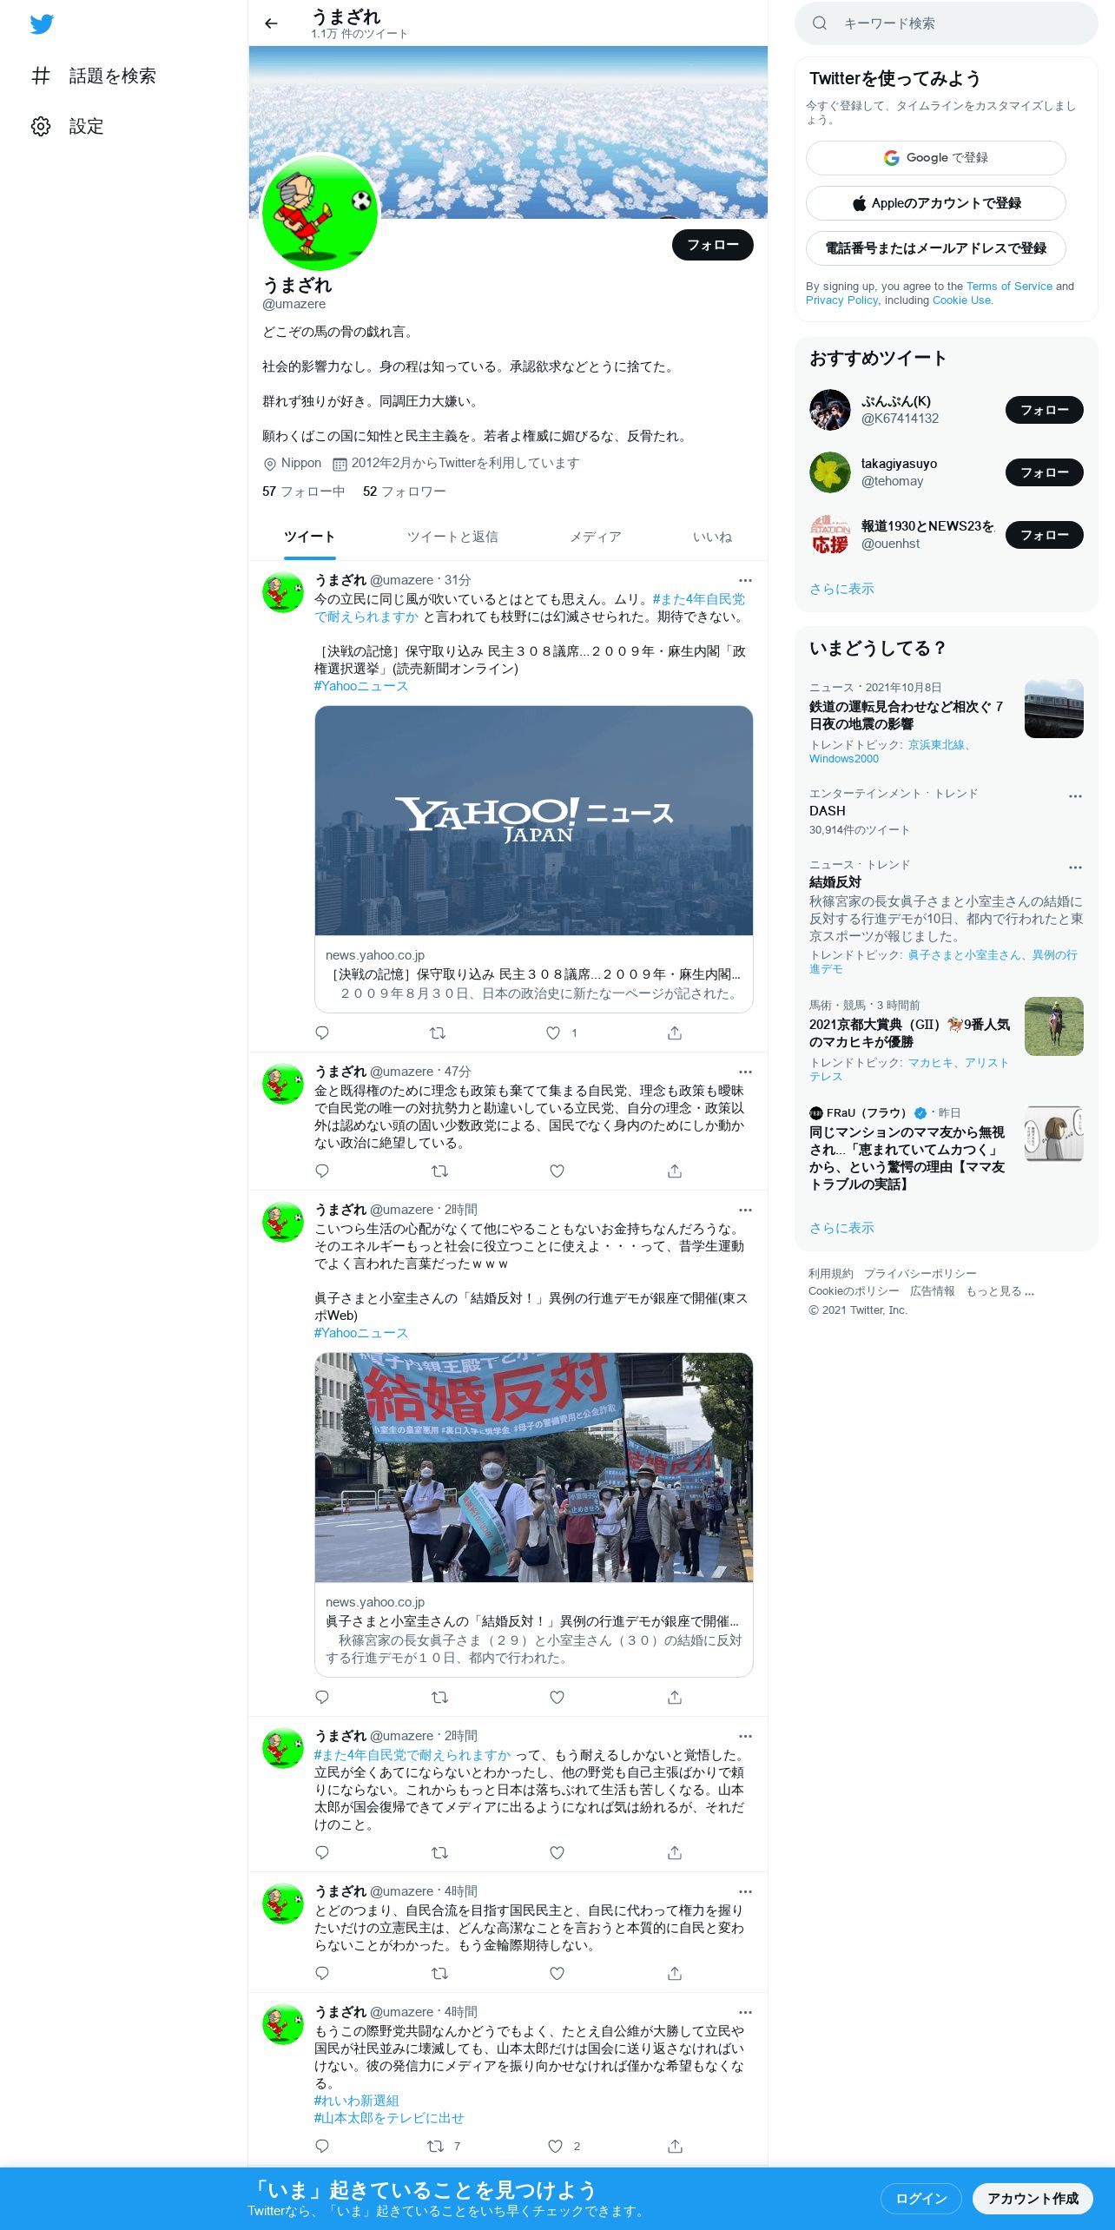Open the Terms of Service link
Image resolution: width=1115 pixels, height=2230 pixels.
pyautogui.click(x=1009, y=287)
